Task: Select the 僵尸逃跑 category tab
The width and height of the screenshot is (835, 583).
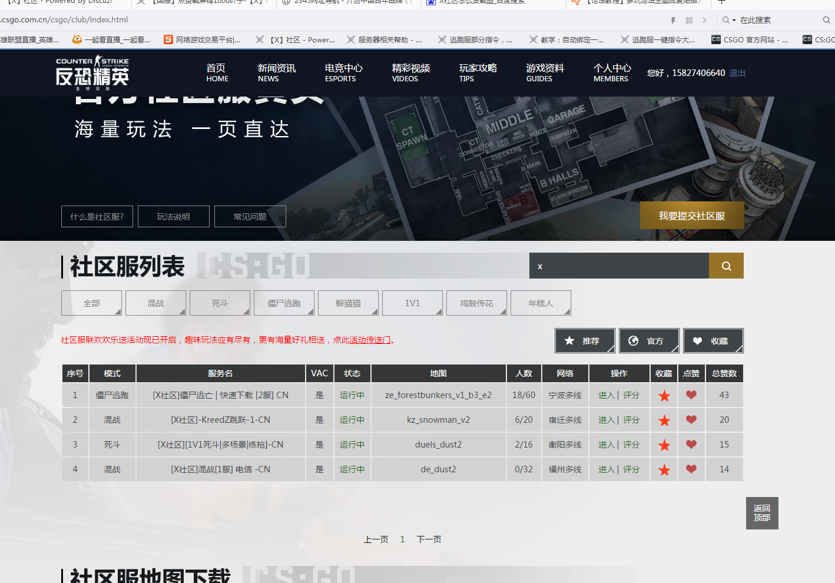Action: point(284,303)
